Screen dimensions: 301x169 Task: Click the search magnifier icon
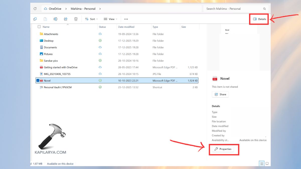pos(264,9)
